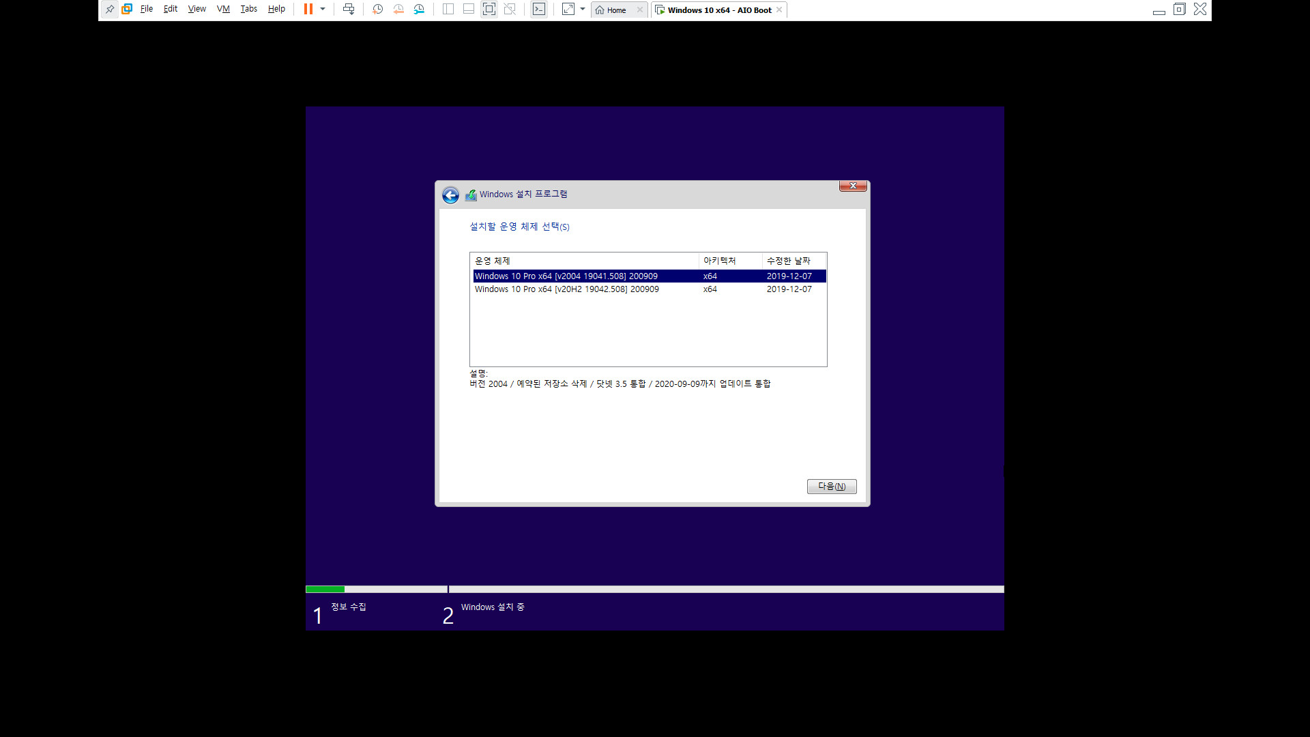Click the VMware Workstation logo icon
This screenshot has width=1310, height=737.
127,10
